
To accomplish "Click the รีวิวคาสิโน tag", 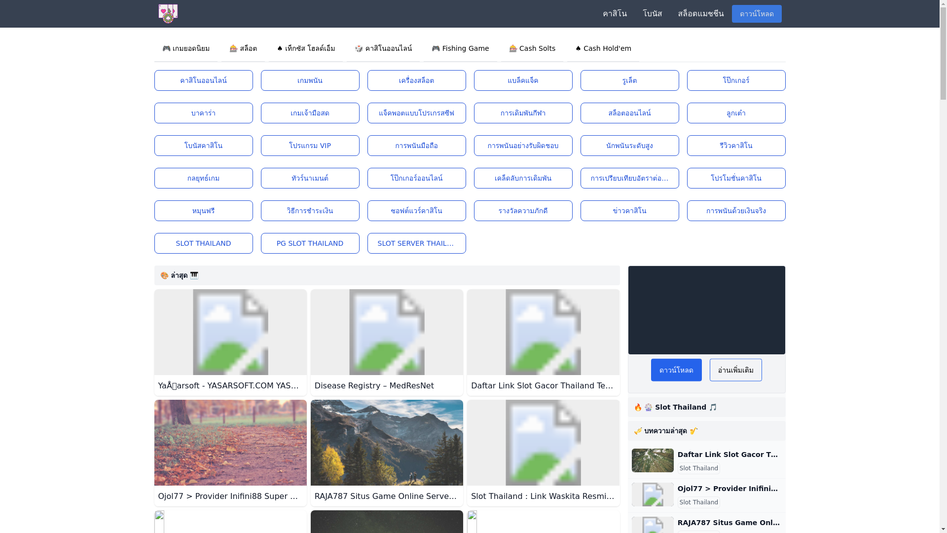I will click(736, 146).
